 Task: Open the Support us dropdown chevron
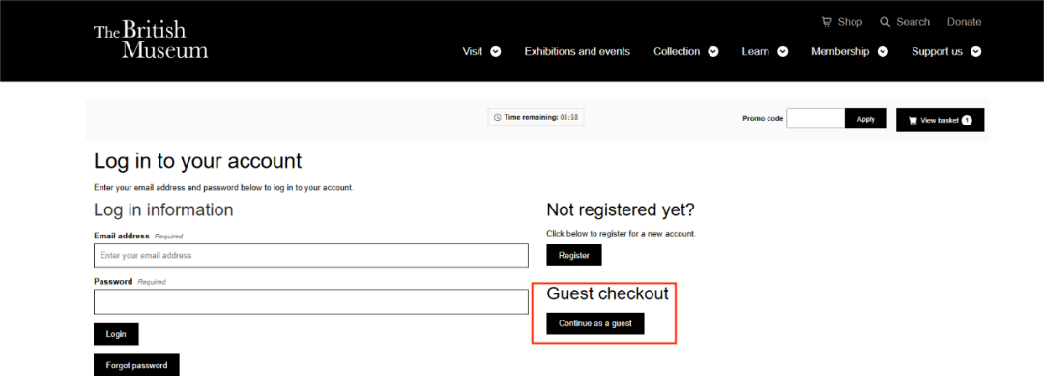click(x=976, y=52)
